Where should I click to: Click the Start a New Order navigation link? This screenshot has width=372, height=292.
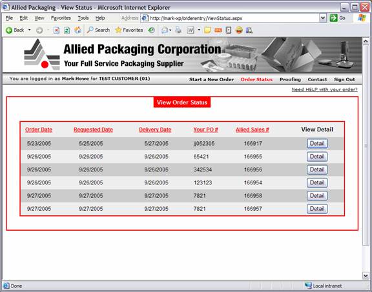coord(211,79)
